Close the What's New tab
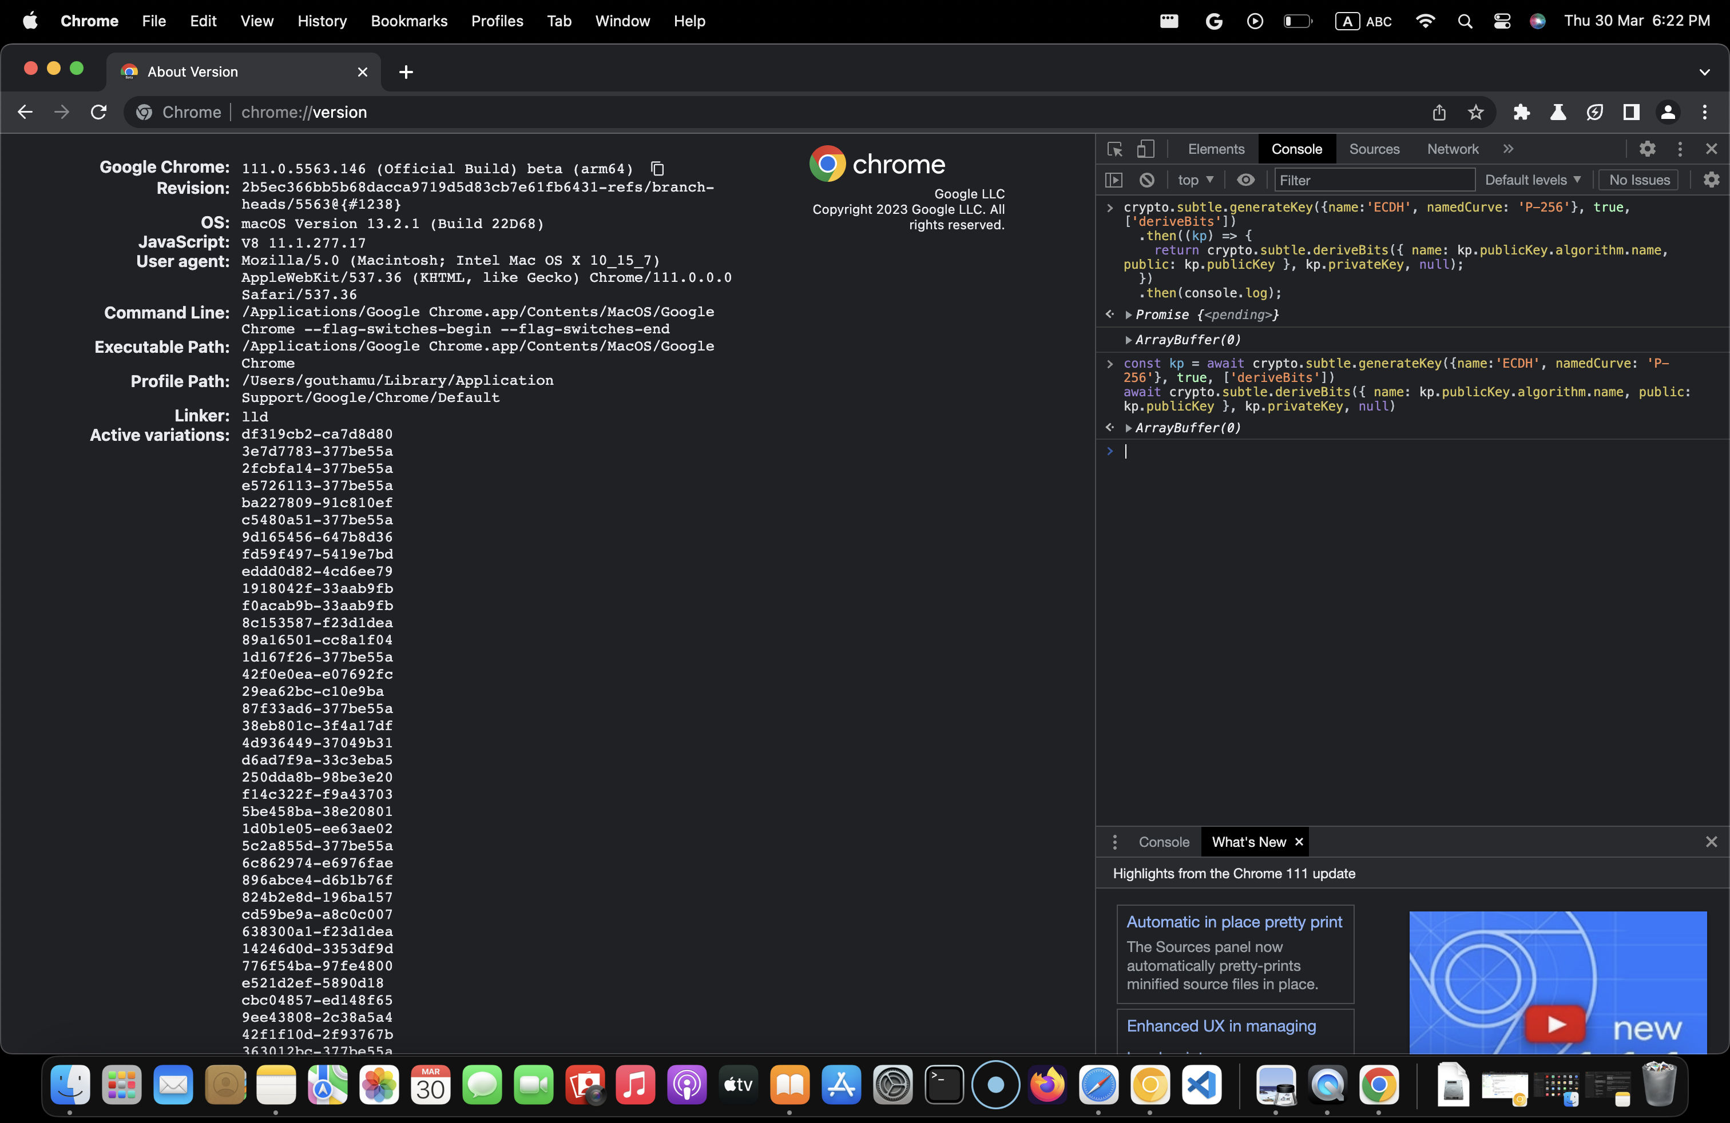The height and width of the screenshot is (1123, 1730). [1299, 842]
